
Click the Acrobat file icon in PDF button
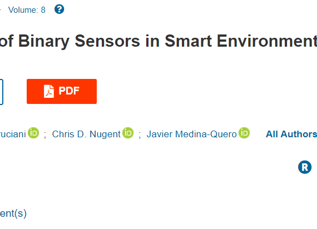pos(49,91)
